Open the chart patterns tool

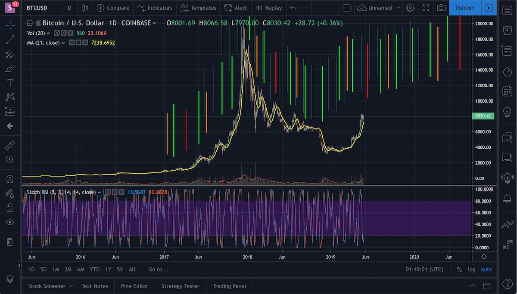[10, 97]
